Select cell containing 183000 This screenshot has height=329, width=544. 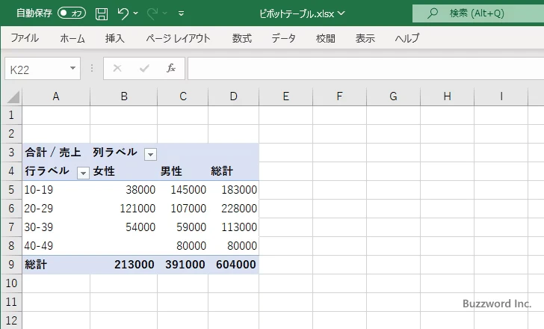click(234, 190)
